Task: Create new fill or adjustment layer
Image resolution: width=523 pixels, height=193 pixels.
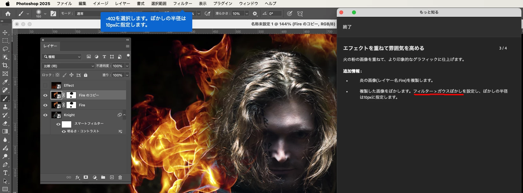Action: [95, 177]
